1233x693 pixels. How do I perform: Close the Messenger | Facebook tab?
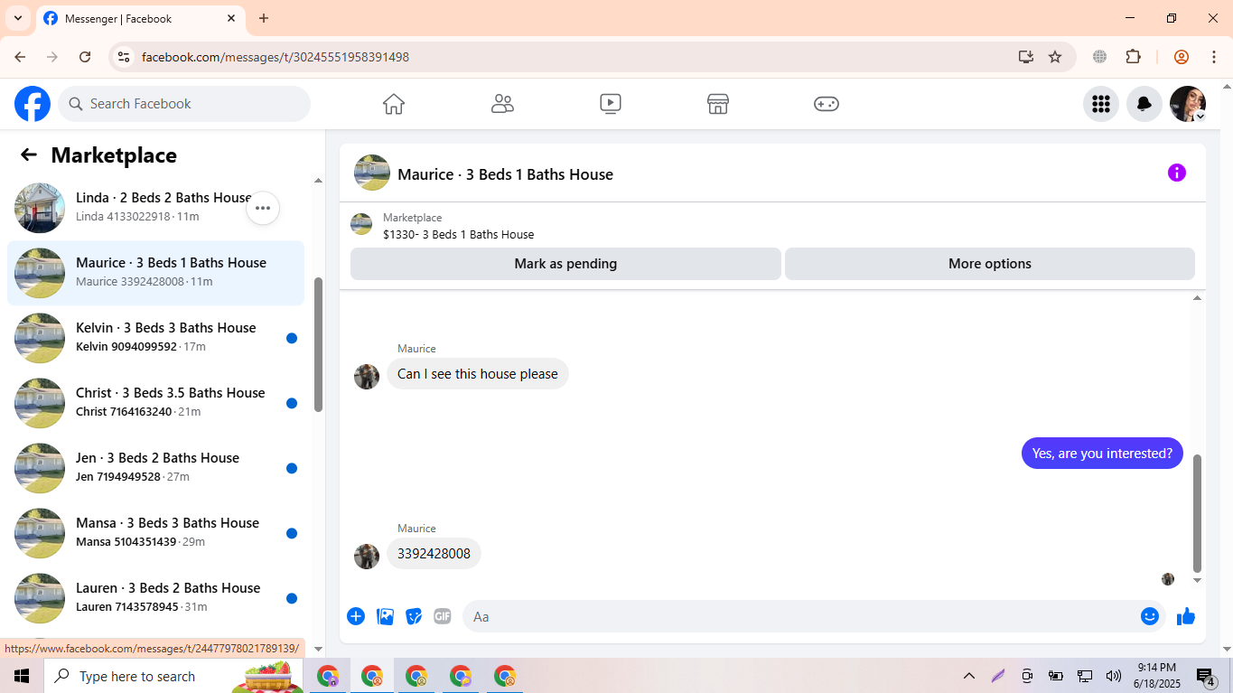(231, 18)
